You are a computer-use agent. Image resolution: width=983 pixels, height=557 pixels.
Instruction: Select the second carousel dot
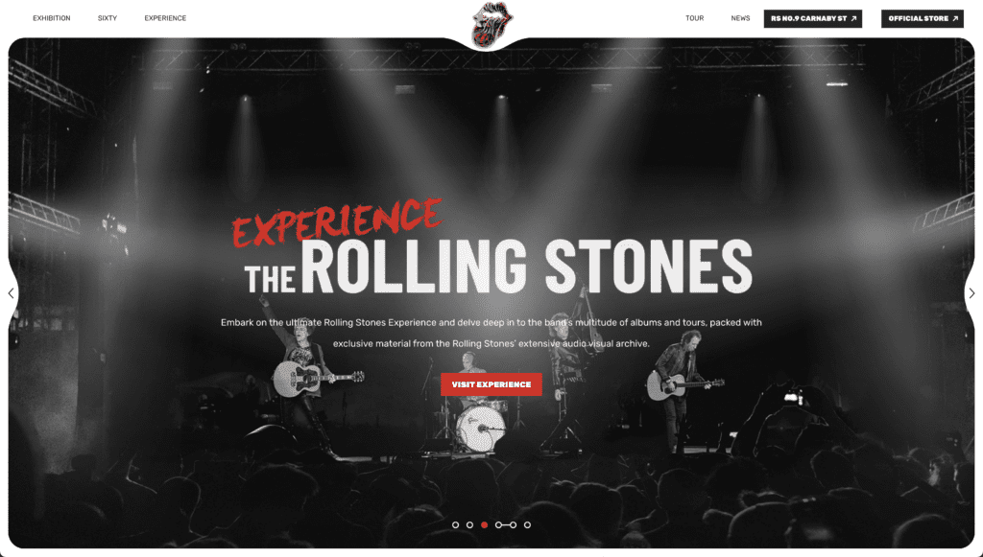[x=469, y=525]
